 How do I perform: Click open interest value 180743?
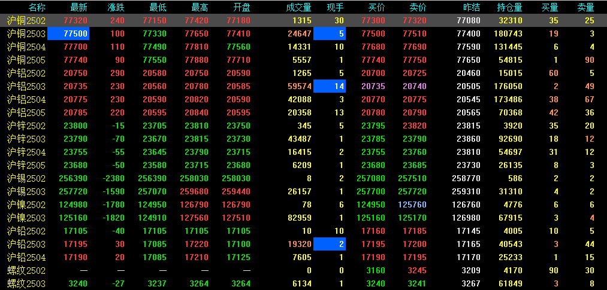(508, 33)
